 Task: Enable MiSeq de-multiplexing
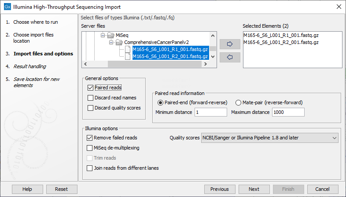click(x=89, y=148)
